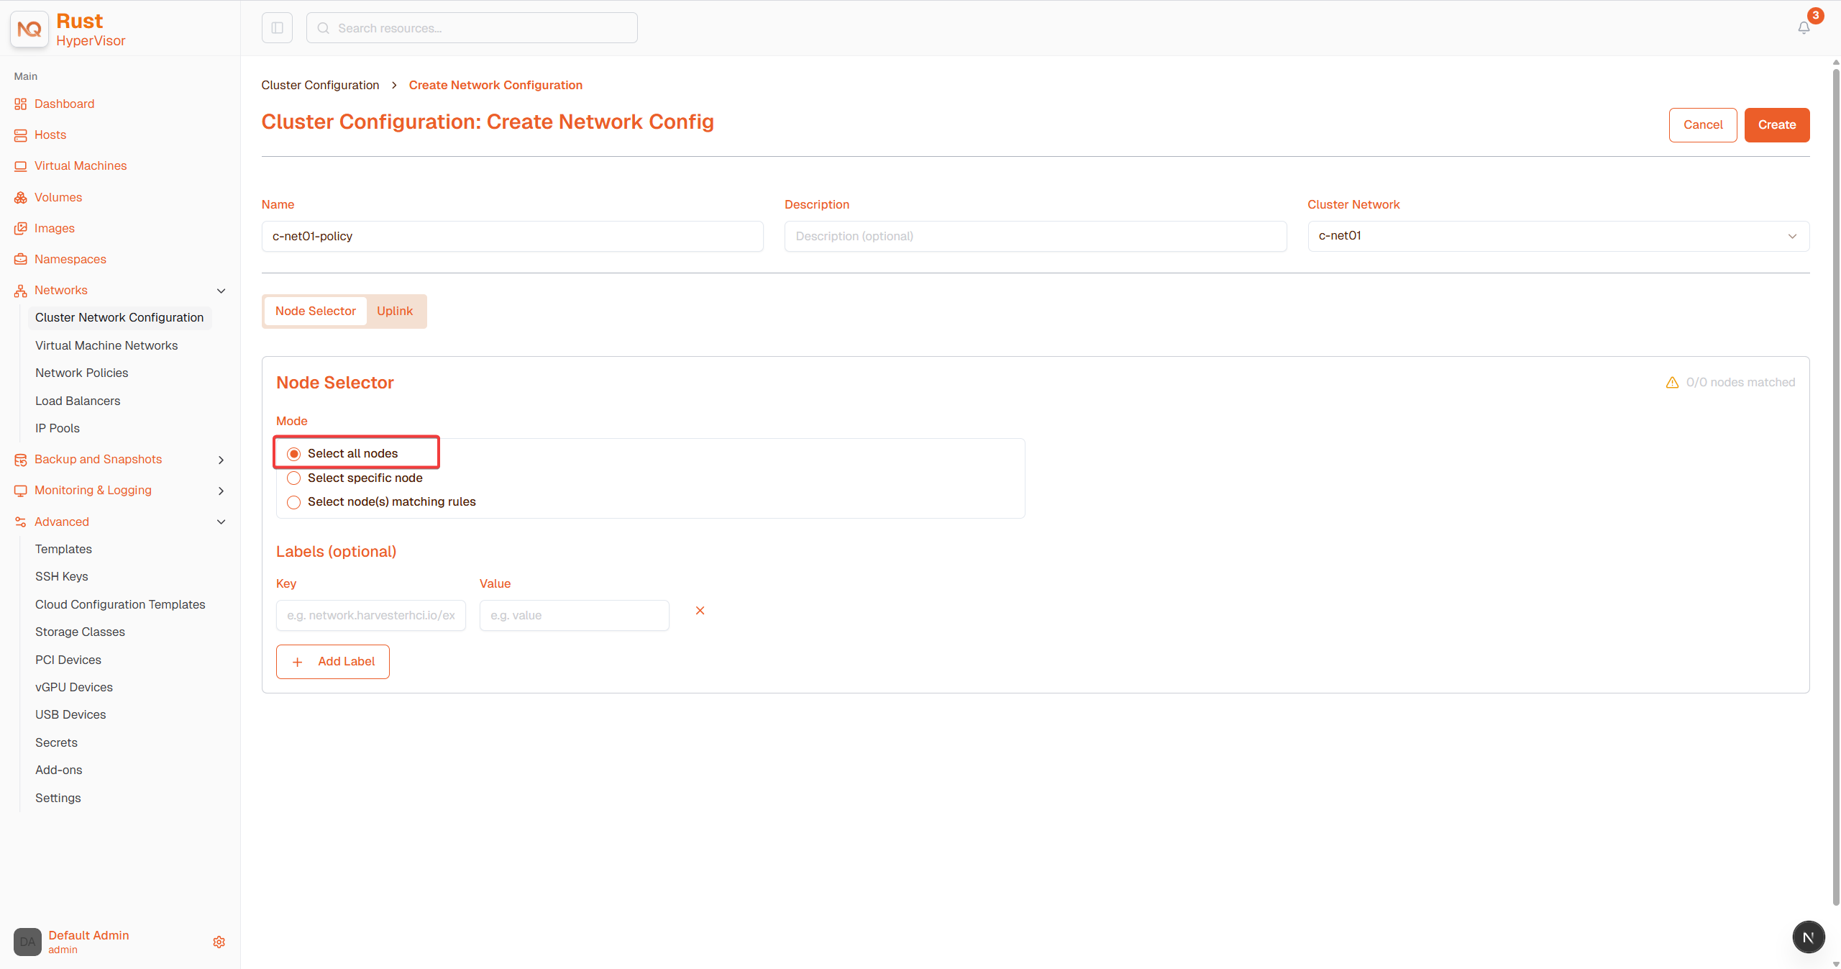
Task: Open Virtual Machine Networks
Action: click(x=106, y=346)
